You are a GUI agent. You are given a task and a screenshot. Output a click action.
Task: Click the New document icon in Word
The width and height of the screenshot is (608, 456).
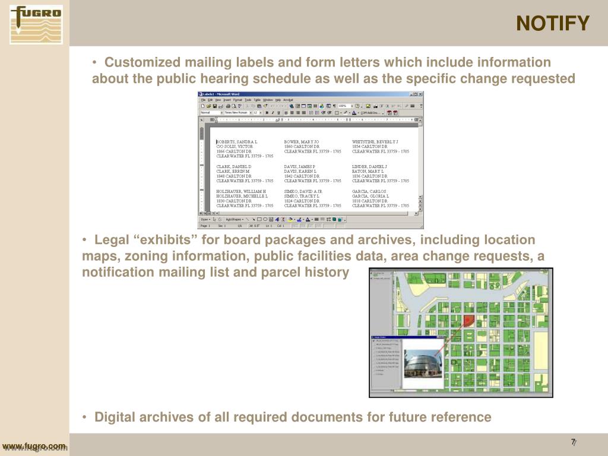(203, 106)
